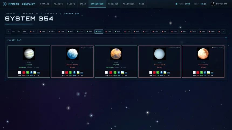Click Skynot's green resource icon
Screen dimensions: 232x130
tap(28, 72)
